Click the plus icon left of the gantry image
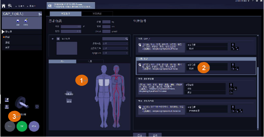 7,107
